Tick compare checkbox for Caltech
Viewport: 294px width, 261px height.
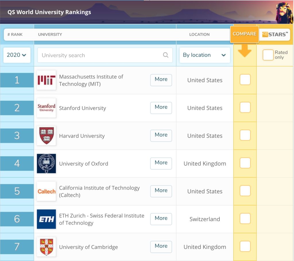point(245,191)
